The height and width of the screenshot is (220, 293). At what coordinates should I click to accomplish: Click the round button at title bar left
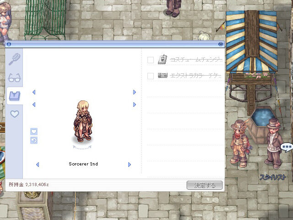(9, 44)
